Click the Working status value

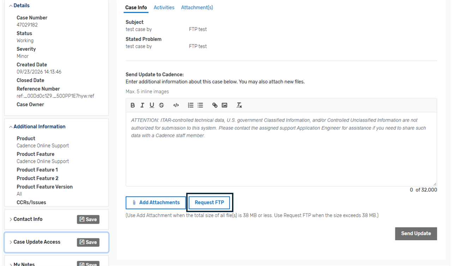pos(25,41)
